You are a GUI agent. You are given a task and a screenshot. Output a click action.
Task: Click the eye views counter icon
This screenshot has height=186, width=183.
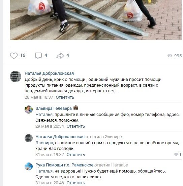pos(170,56)
